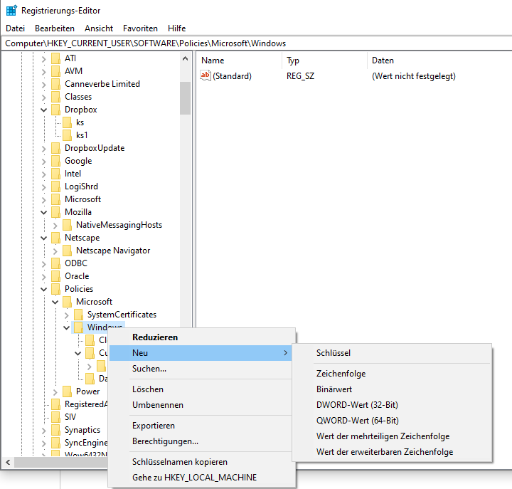Click the Classes folder icon
This screenshot has height=489, width=512.
56,97
